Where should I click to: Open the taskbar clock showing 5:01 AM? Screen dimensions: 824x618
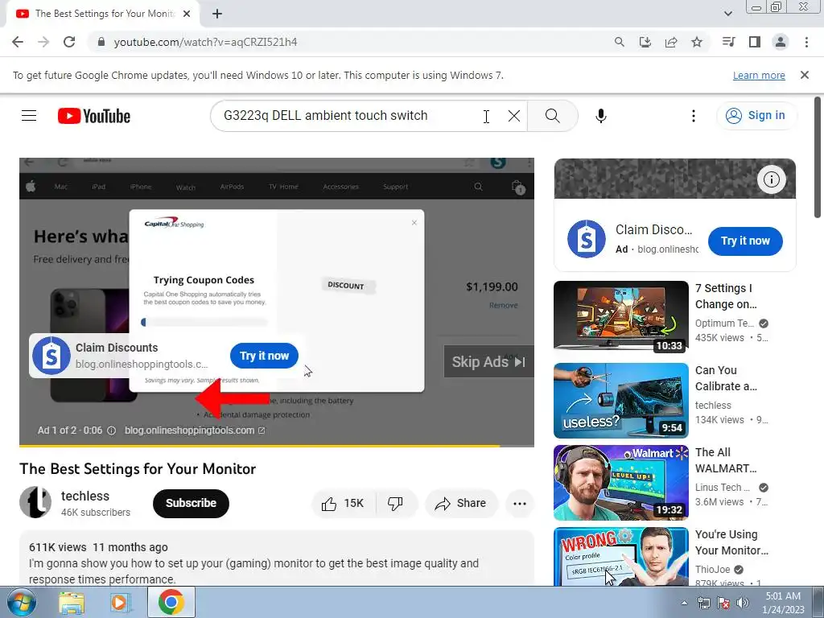click(783, 603)
